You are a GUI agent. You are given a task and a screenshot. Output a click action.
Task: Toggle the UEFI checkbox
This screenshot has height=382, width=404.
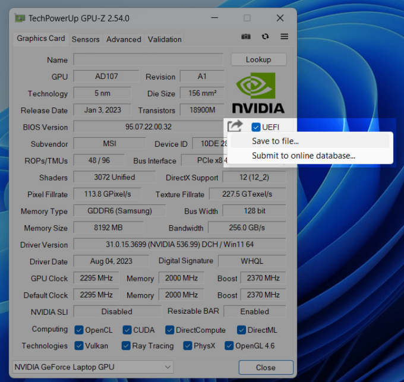click(255, 127)
